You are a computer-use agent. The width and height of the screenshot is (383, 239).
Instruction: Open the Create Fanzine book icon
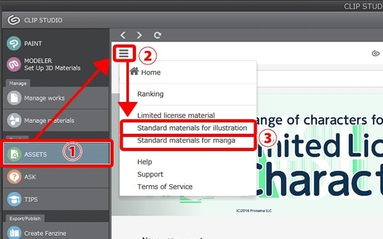tap(14, 233)
